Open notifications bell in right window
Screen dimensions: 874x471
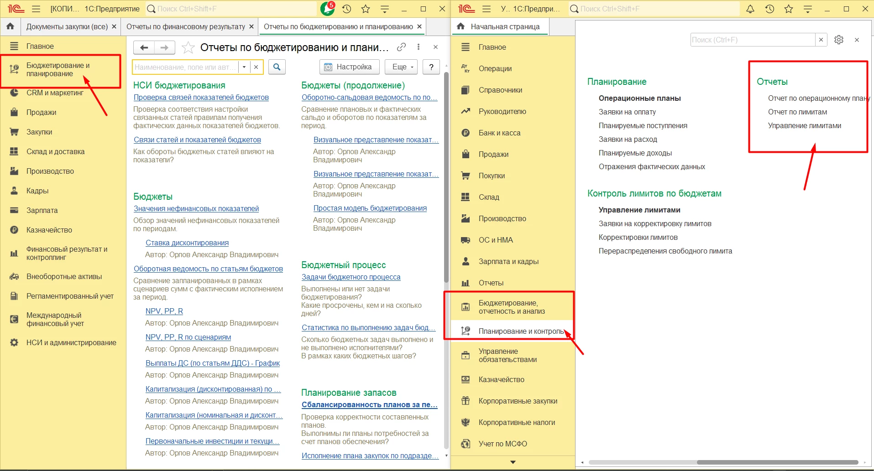(x=750, y=9)
